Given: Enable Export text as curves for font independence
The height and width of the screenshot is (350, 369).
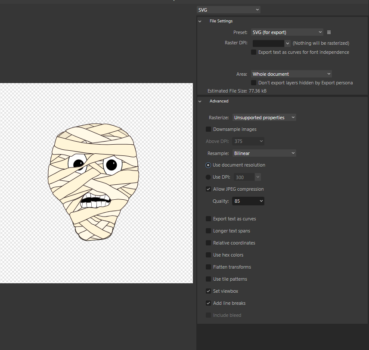Looking at the screenshot, I should tap(254, 52).
